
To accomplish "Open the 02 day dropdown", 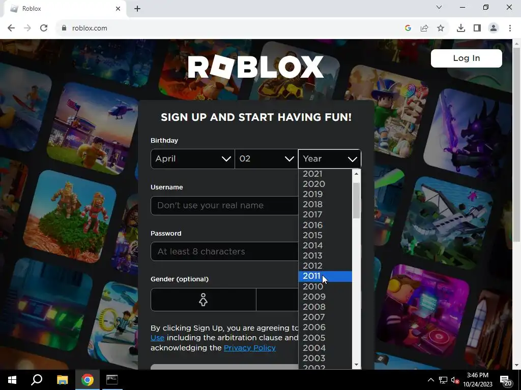I will (267, 159).
